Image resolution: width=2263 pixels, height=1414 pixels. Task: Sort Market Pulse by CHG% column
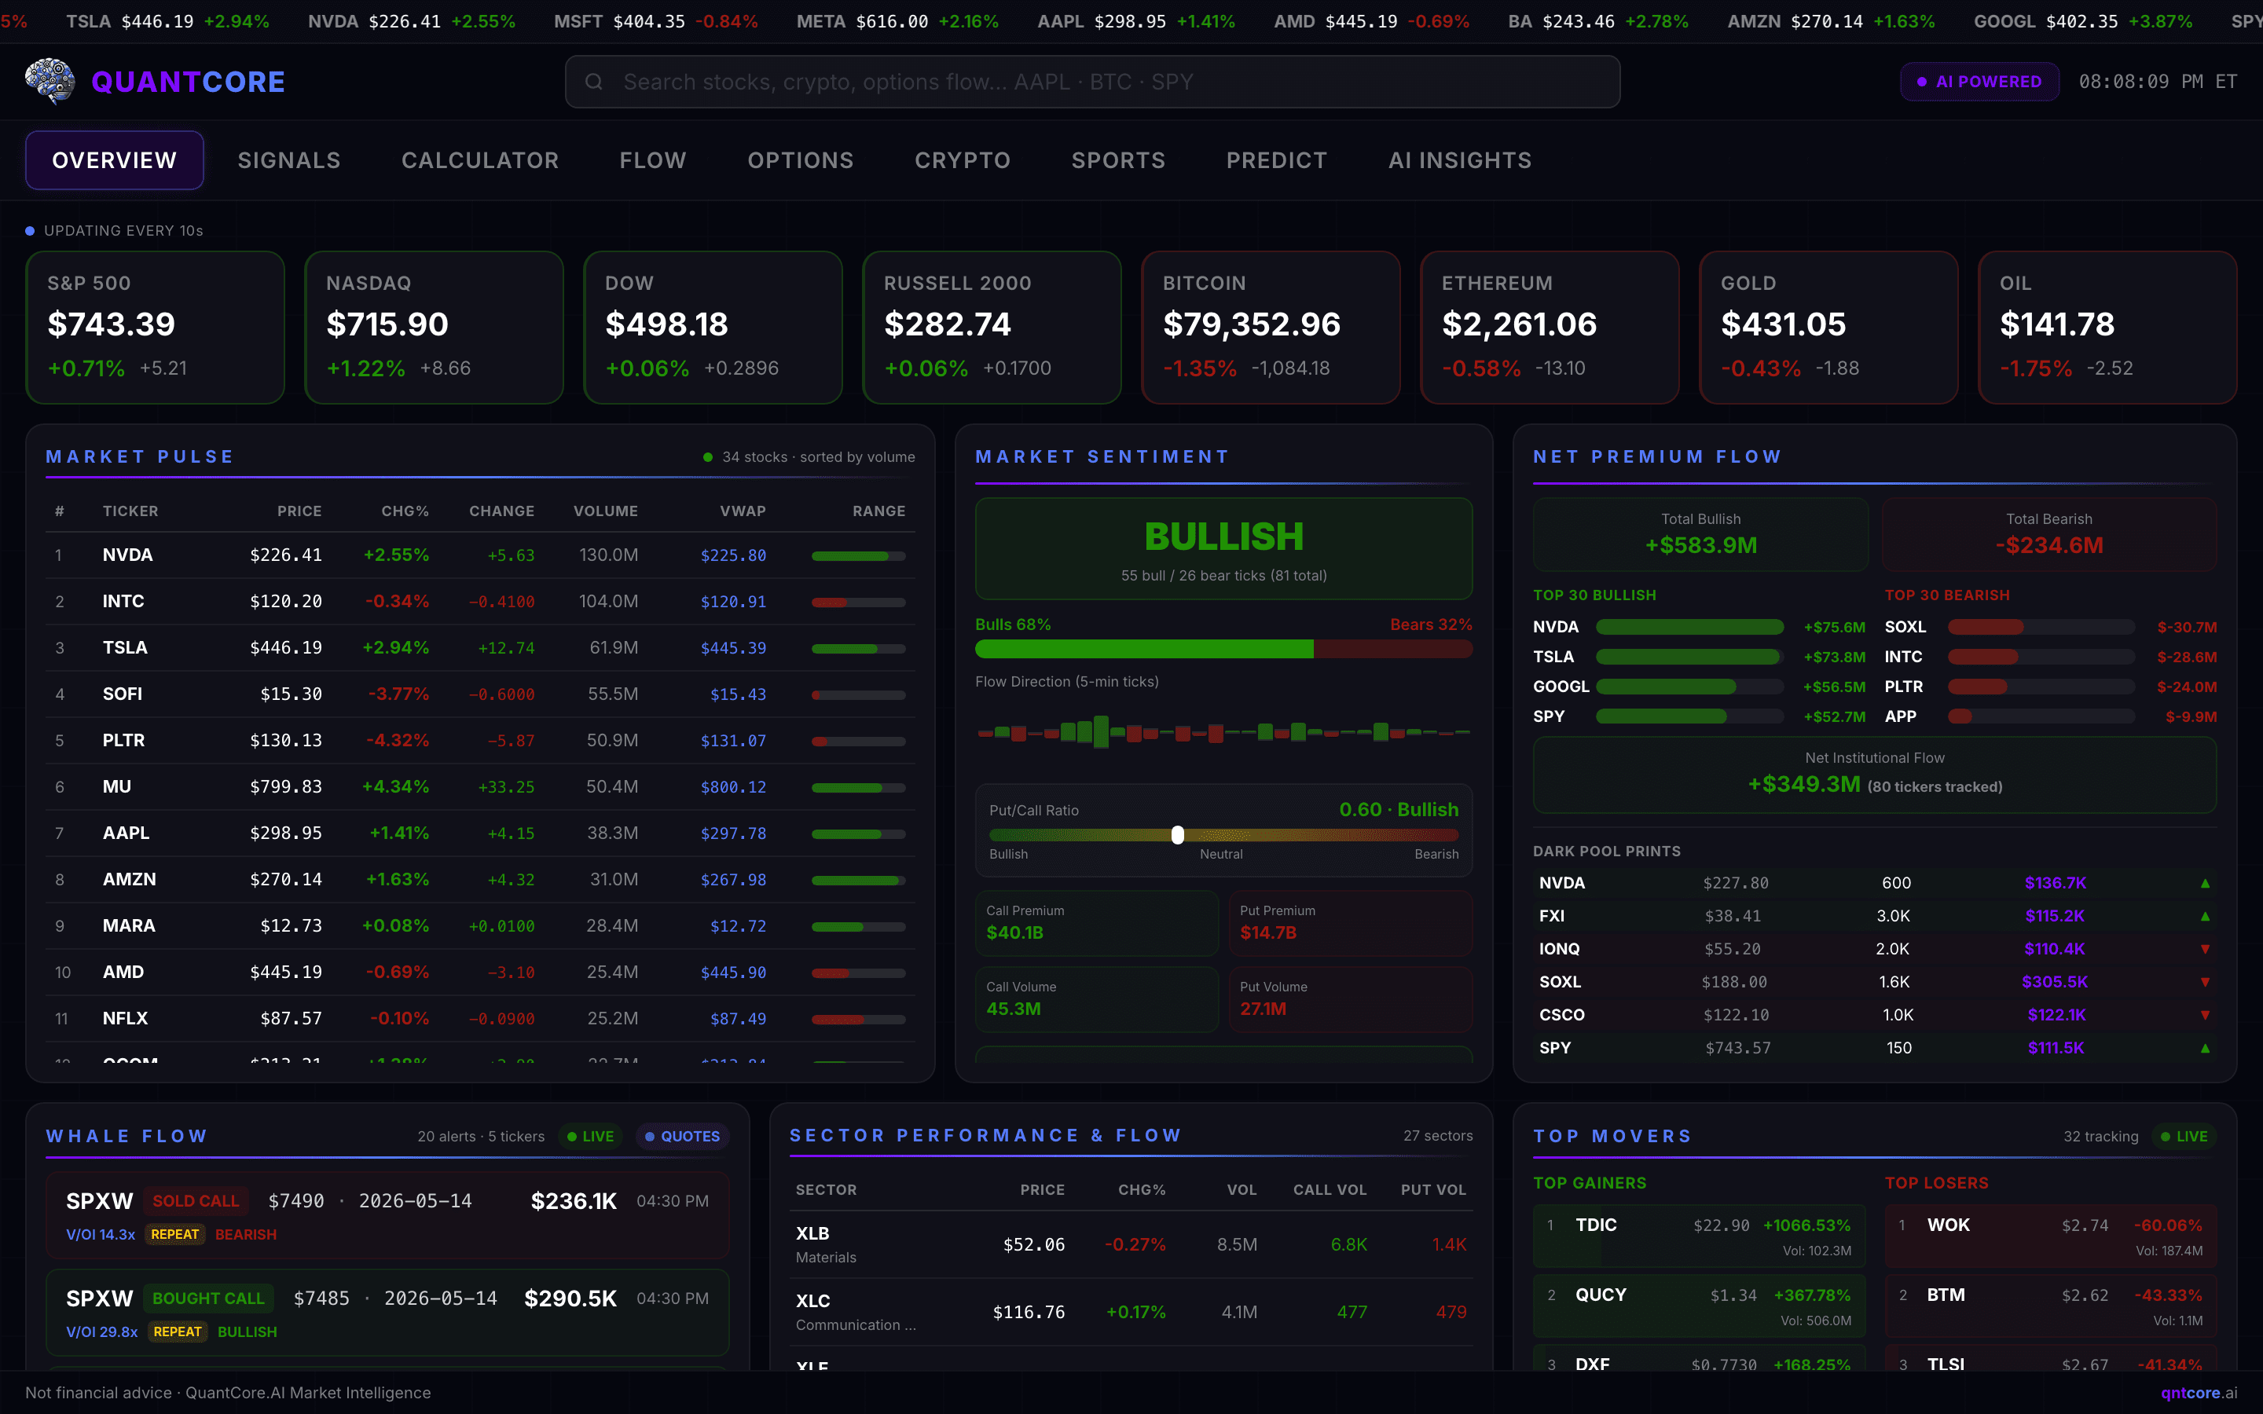[405, 511]
